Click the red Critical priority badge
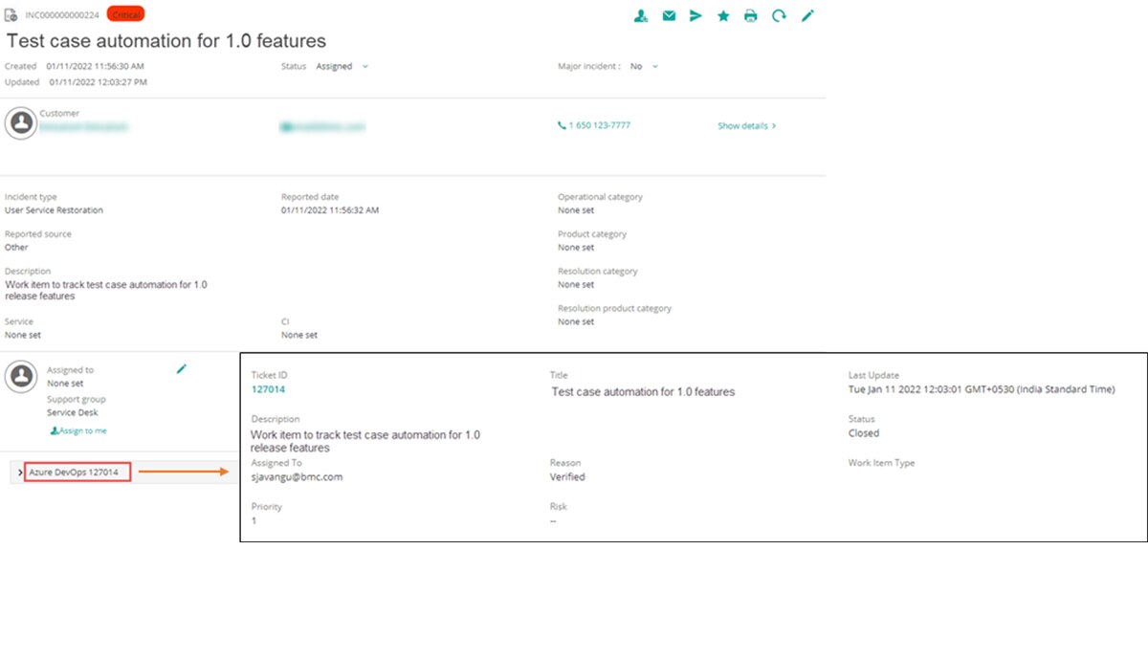The image size is (1148, 660). point(125,15)
